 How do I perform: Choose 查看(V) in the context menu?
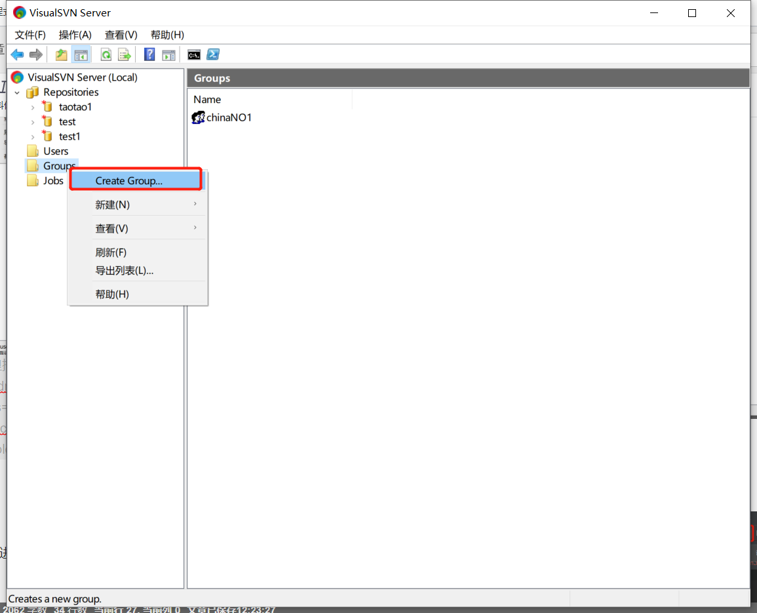(138, 229)
